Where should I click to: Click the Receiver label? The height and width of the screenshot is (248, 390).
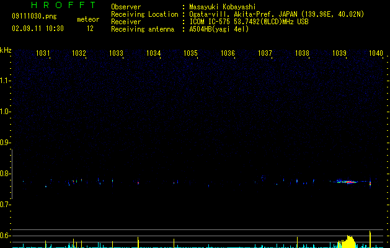click(x=126, y=22)
